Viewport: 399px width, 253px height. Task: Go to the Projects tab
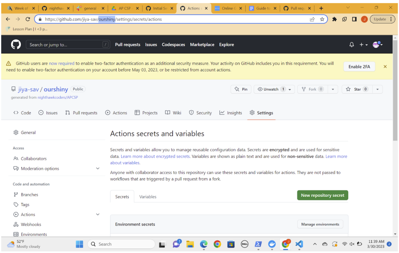point(146,113)
